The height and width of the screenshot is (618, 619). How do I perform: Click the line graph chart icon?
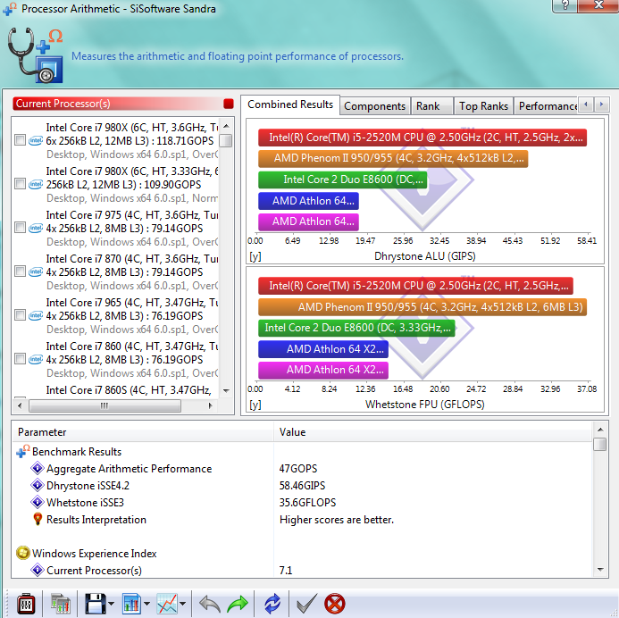(167, 604)
